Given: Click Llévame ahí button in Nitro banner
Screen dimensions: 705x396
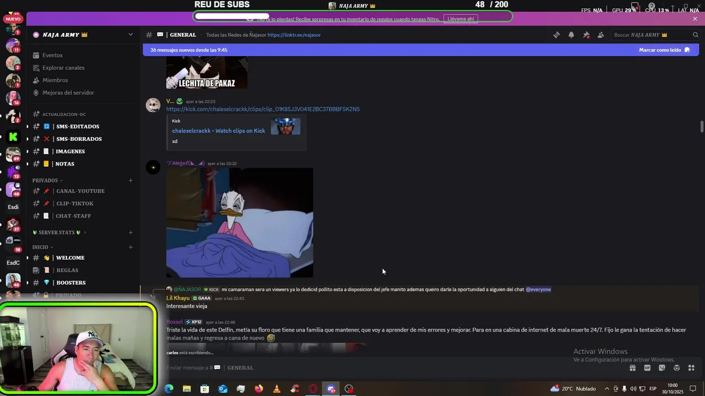Looking at the screenshot, I should [x=460, y=19].
